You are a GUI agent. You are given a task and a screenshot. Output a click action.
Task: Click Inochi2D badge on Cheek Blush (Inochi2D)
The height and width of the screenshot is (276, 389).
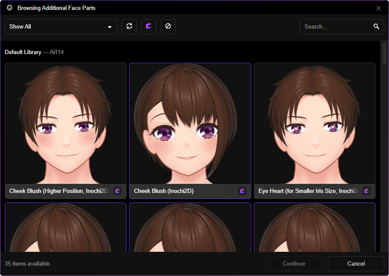242,191
